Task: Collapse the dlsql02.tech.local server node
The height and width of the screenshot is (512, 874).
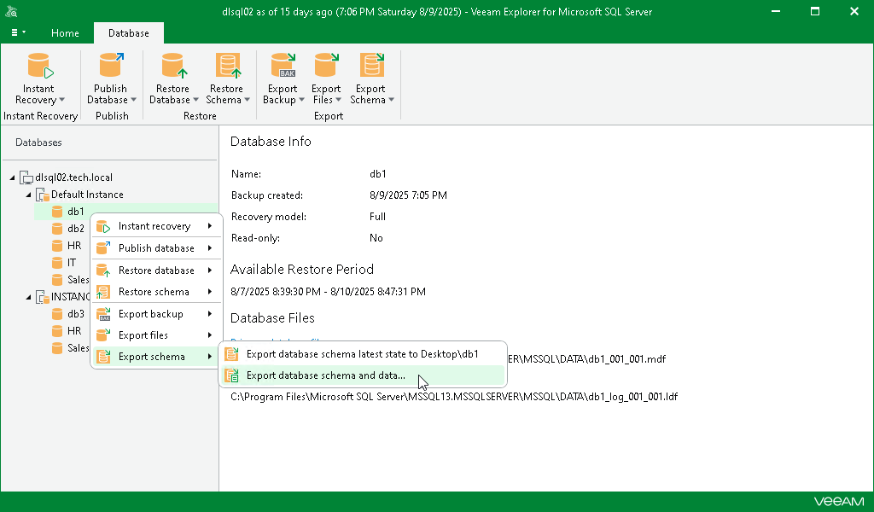Action: 12,177
